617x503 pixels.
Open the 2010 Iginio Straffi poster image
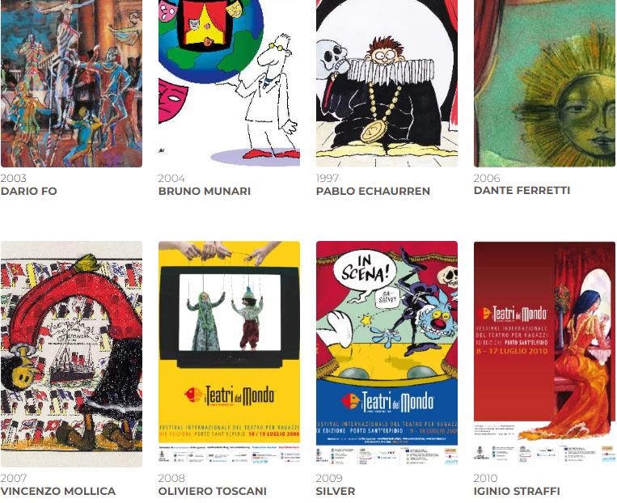pos(544,354)
